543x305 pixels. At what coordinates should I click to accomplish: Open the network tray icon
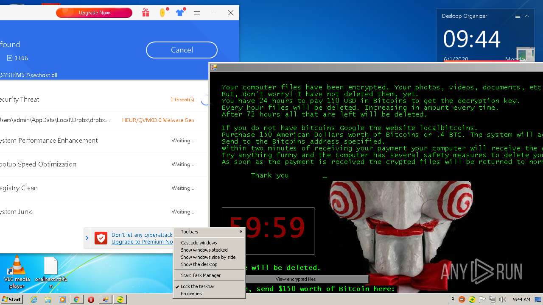click(x=493, y=299)
